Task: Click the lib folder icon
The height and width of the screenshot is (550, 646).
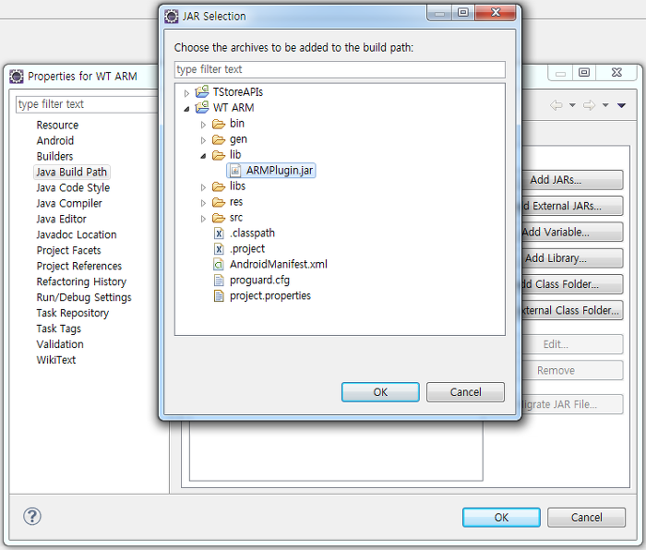Action: tap(219, 155)
